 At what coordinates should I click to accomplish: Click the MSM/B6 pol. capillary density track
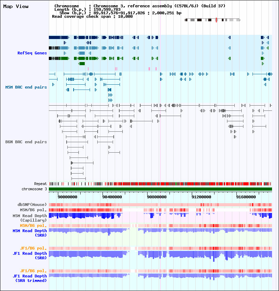click(160, 210)
